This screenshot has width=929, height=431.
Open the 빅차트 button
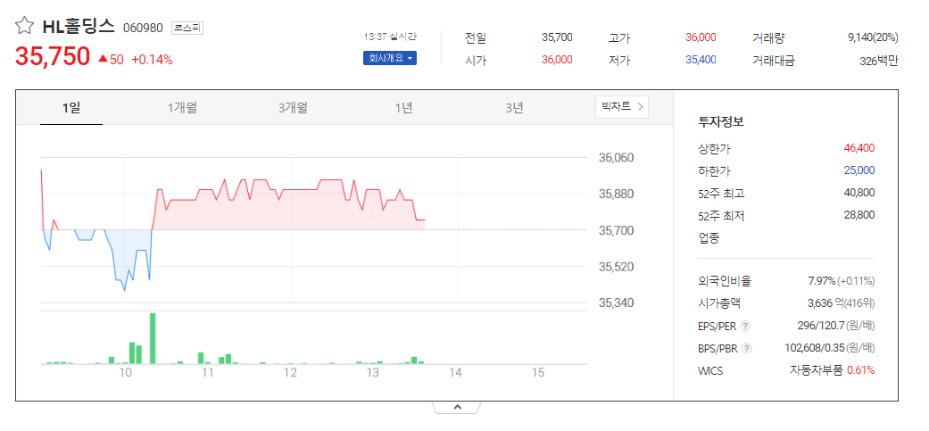[622, 107]
